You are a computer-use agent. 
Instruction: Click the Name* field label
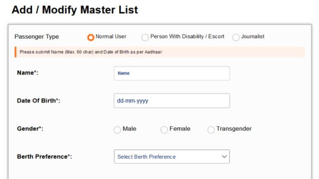click(x=28, y=73)
